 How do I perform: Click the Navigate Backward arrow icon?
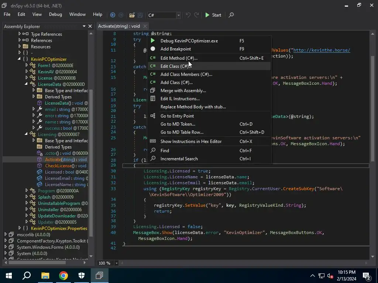pos(113,15)
